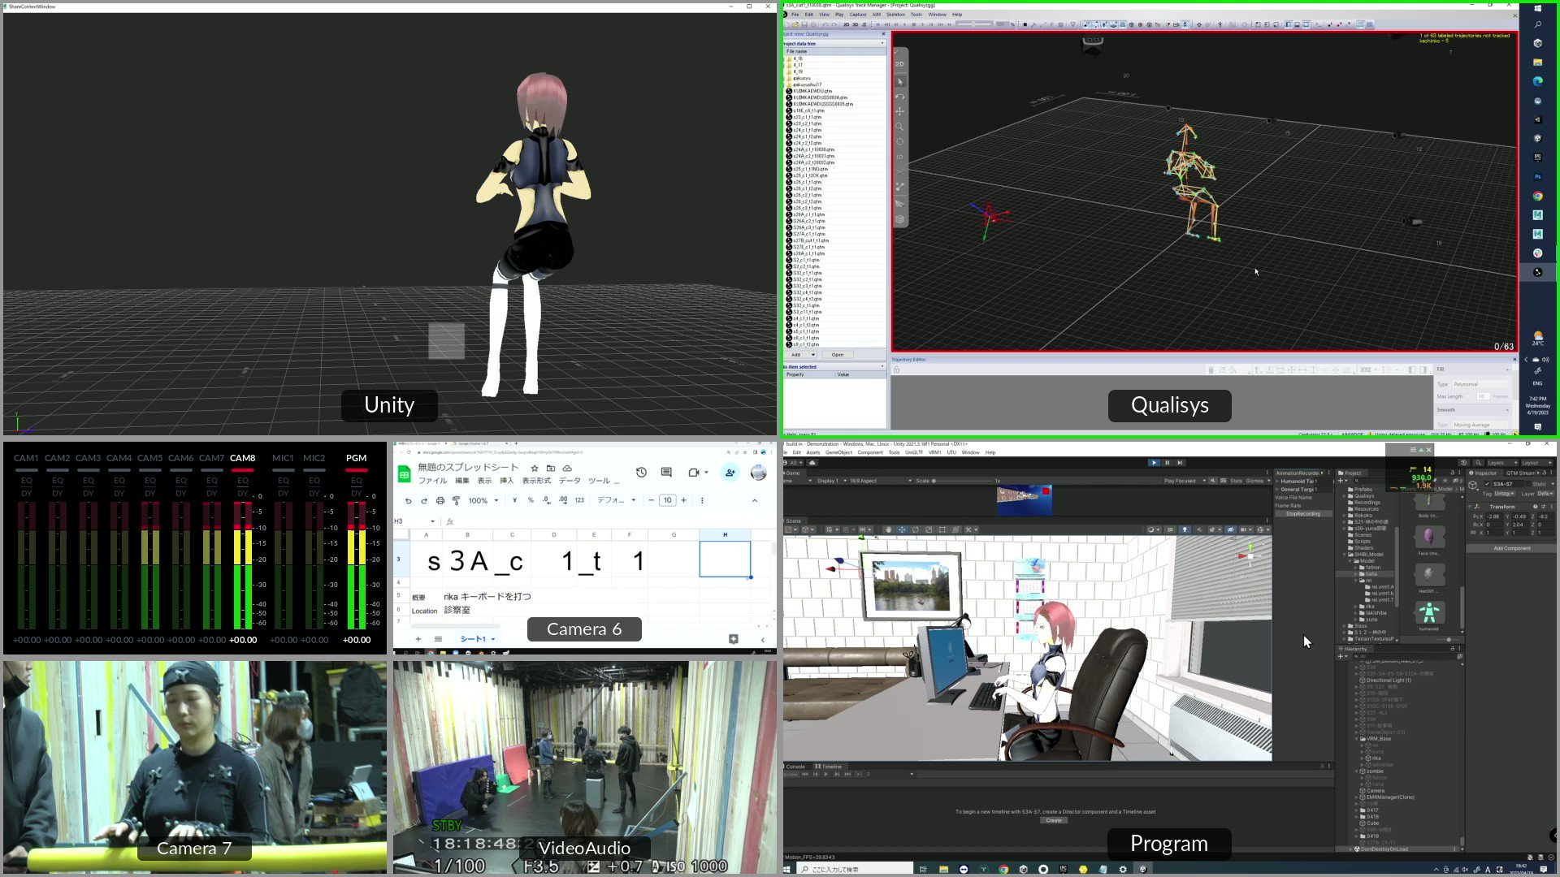Image resolution: width=1560 pixels, height=877 pixels.
Task: Expand the Prefabs folder in Unity Project
Action: click(x=1363, y=489)
